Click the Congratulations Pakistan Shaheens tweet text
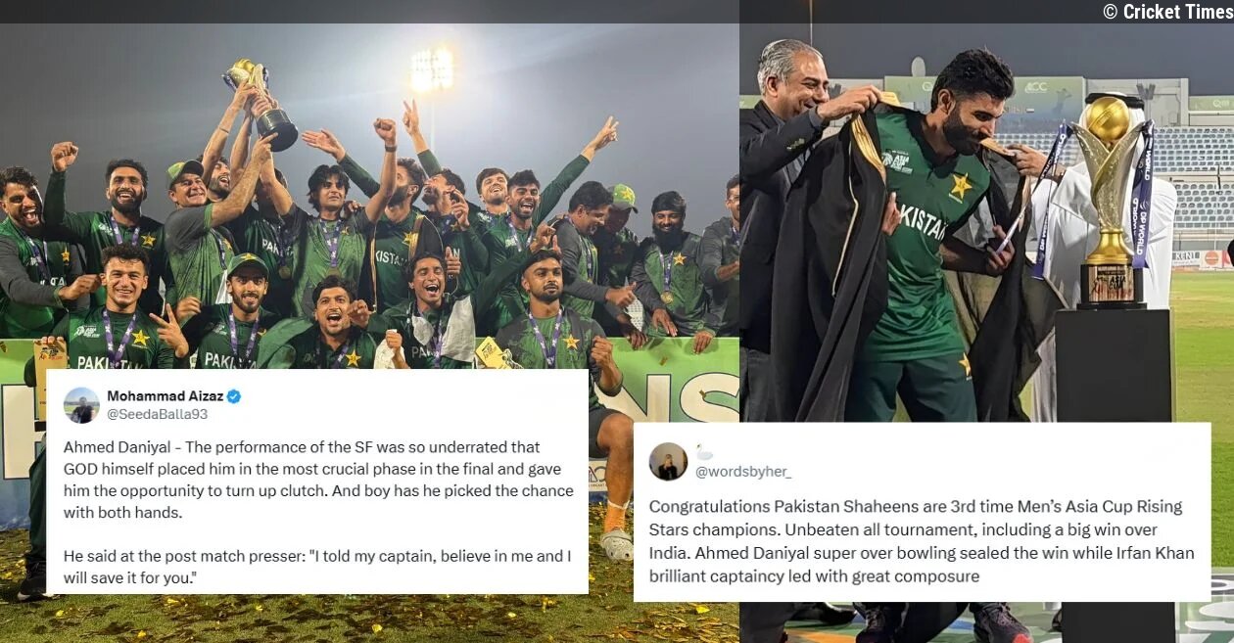The width and height of the screenshot is (1234, 643). tap(922, 541)
